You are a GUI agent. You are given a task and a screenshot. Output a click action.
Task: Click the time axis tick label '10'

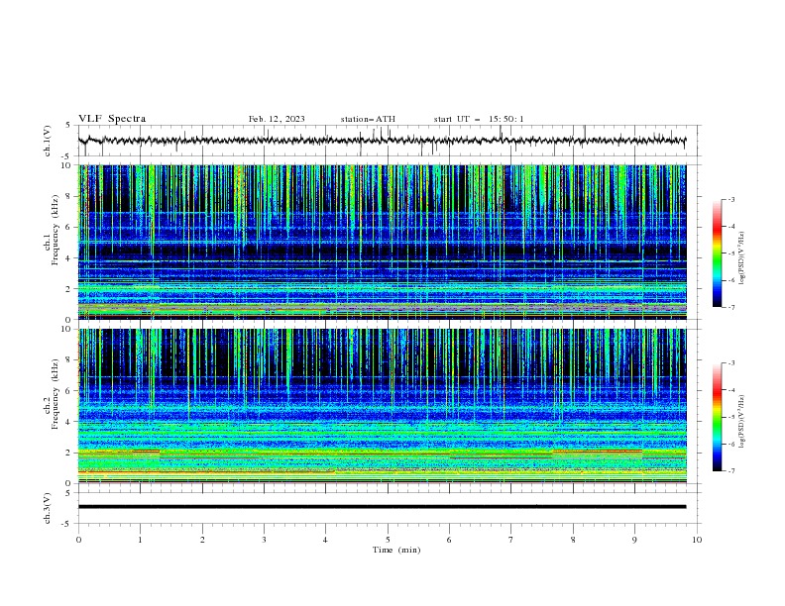coord(697,540)
